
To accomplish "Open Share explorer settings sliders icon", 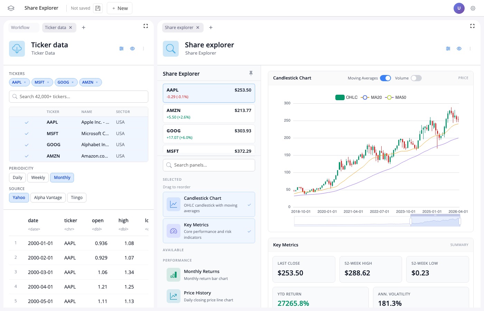I will pyautogui.click(x=448, y=49).
